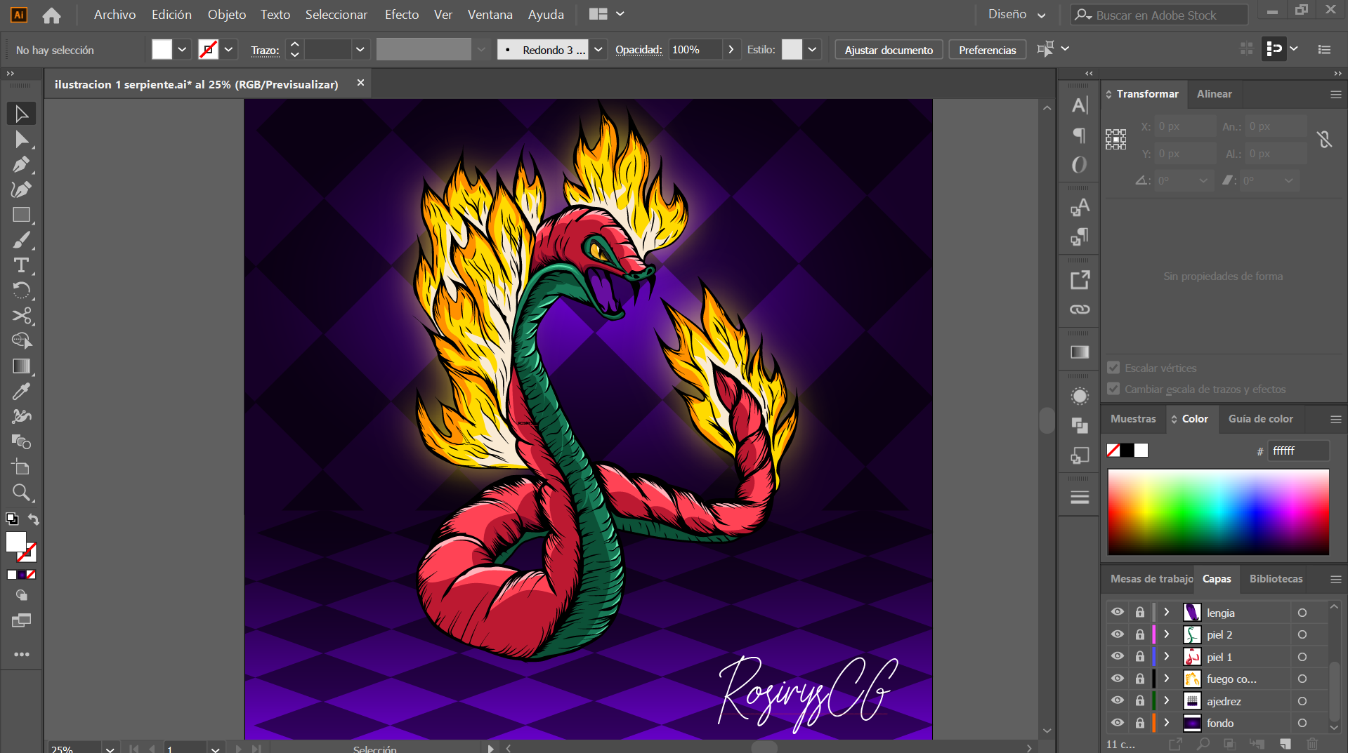Open the Character panel icon

(x=1080, y=105)
